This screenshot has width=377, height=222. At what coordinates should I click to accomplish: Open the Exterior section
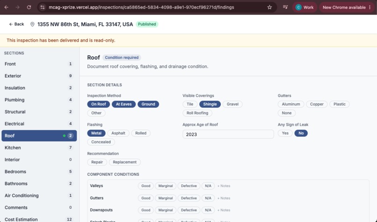click(x=39, y=76)
